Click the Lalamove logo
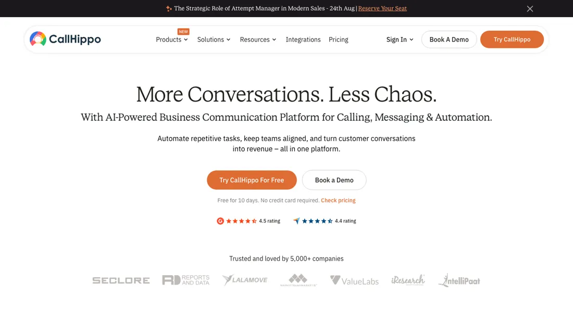The height and width of the screenshot is (321, 573). pos(245,280)
